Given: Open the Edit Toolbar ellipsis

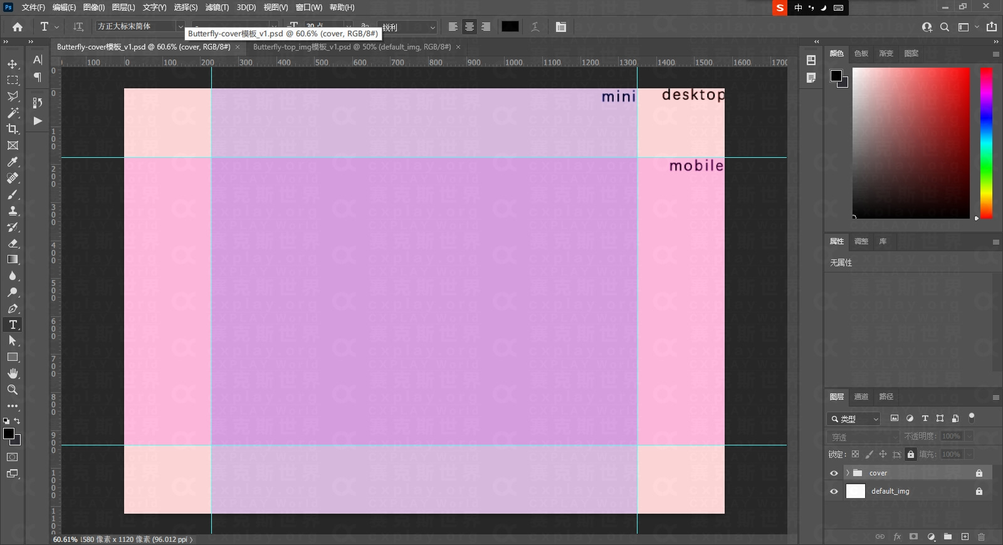Looking at the screenshot, I should (x=13, y=406).
